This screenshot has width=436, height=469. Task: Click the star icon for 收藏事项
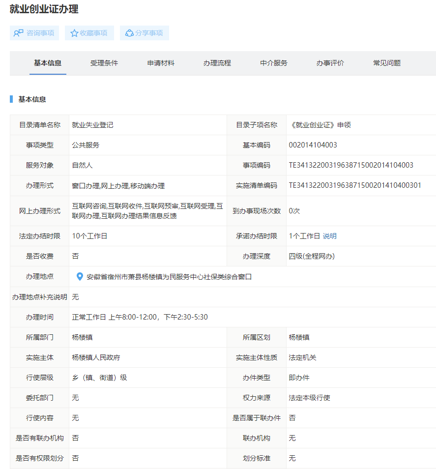pyautogui.click(x=74, y=33)
